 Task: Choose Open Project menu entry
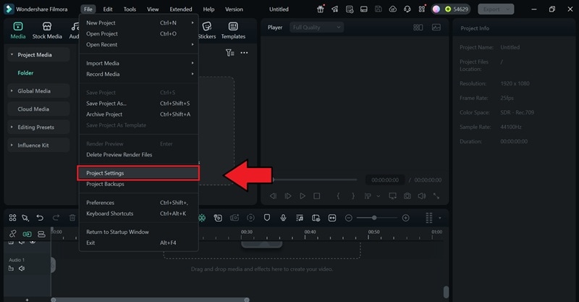[139, 33]
